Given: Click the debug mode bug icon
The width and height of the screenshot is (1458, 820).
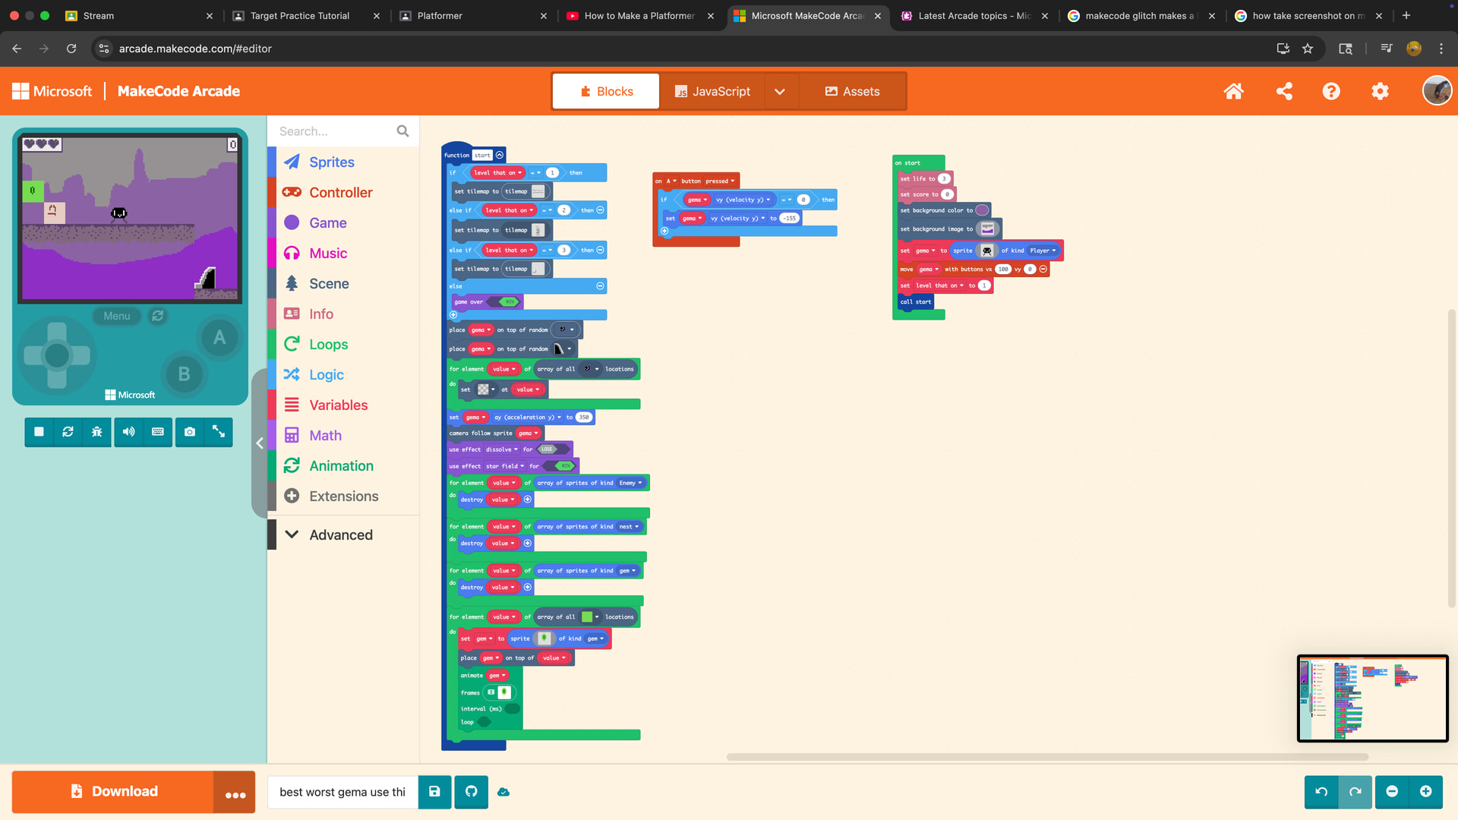Looking at the screenshot, I should pyautogui.click(x=96, y=432).
